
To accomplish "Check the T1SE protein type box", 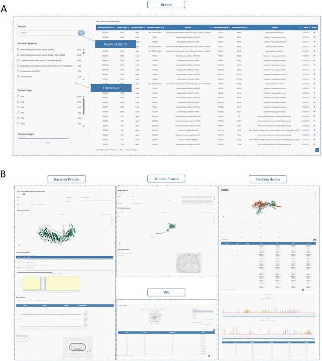I will click(18, 113).
